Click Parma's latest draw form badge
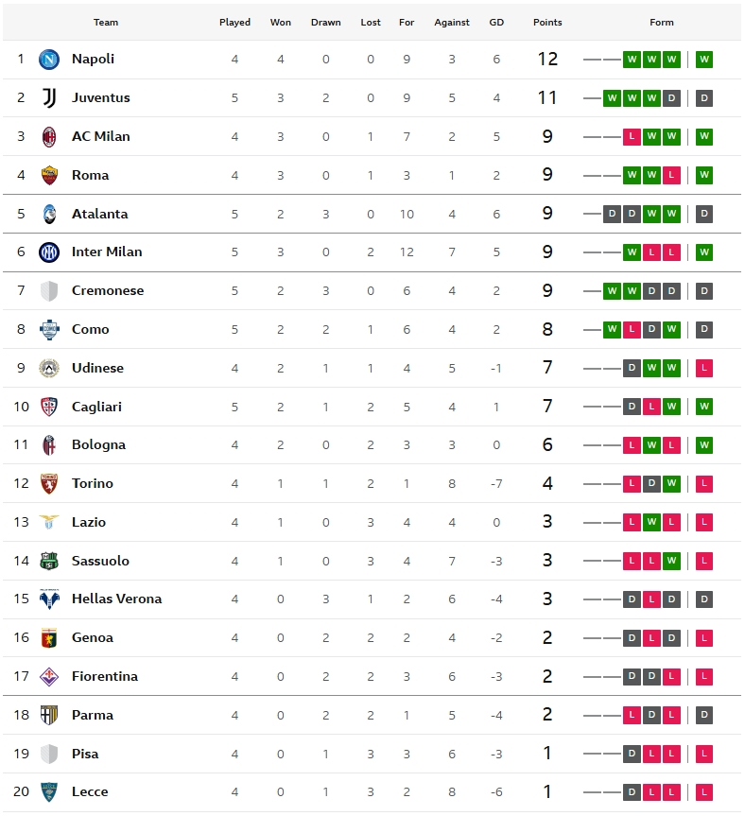The image size is (745, 816). pyautogui.click(x=703, y=716)
